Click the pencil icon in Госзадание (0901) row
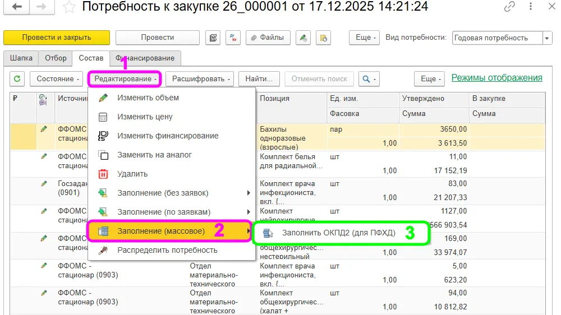Image resolution: width=561 pixels, height=315 pixels. point(44,184)
